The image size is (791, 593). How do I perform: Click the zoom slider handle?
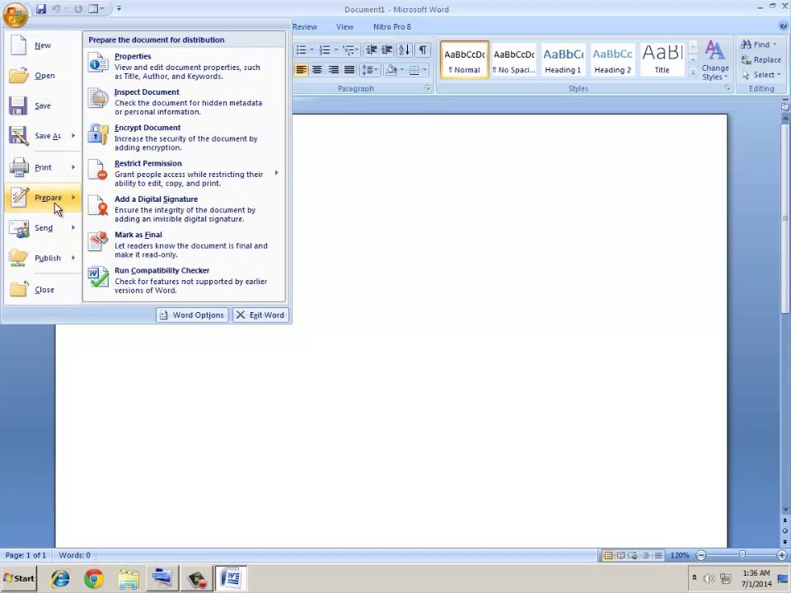tap(742, 555)
